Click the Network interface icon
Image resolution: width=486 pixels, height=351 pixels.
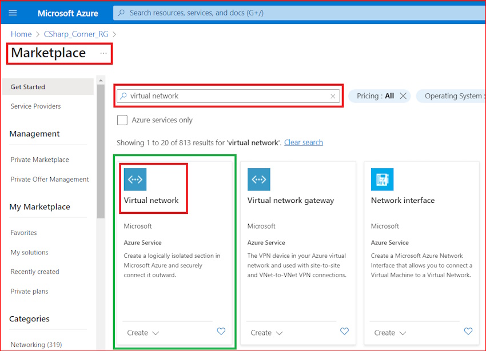382,180
